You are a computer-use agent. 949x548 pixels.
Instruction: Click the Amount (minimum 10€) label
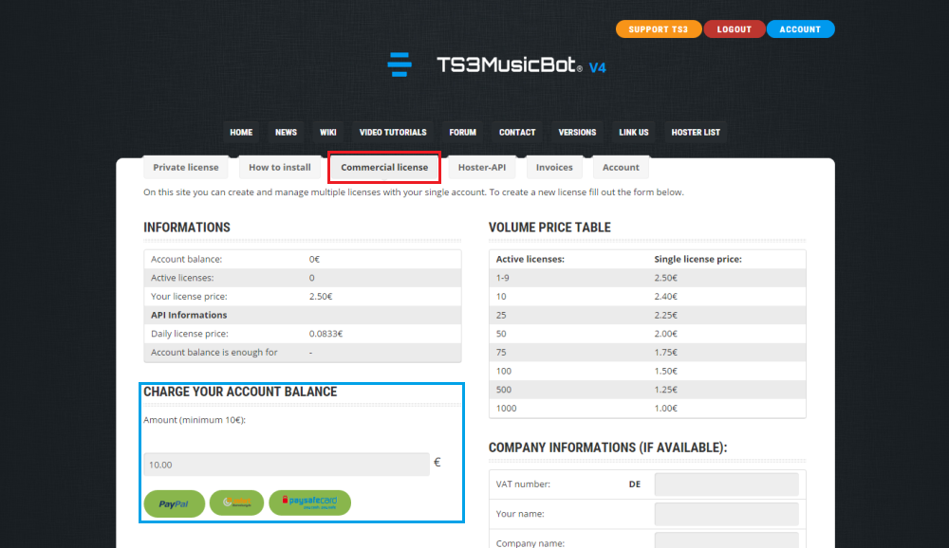tap(195, 420)
